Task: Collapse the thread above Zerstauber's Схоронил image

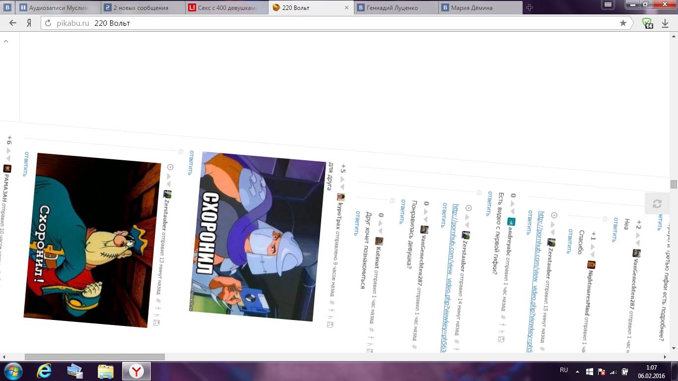Action: coord(181,152)
